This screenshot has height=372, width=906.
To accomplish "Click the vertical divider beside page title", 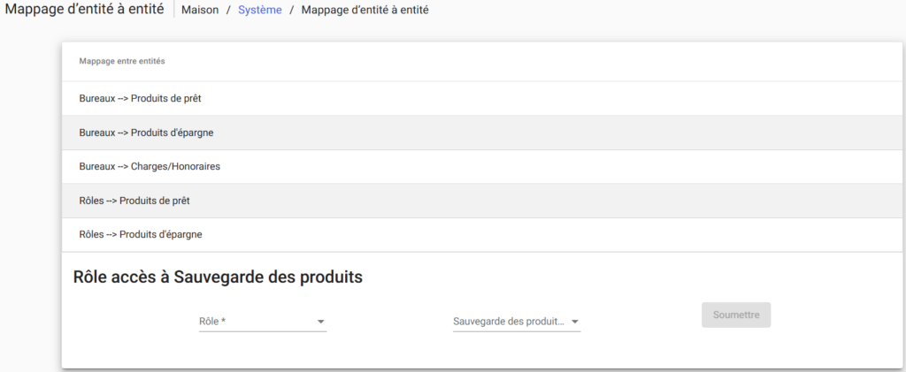I will coord(173,10).
